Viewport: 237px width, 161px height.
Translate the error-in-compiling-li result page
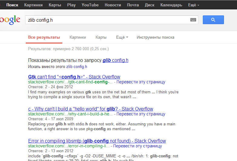(137, 146)
